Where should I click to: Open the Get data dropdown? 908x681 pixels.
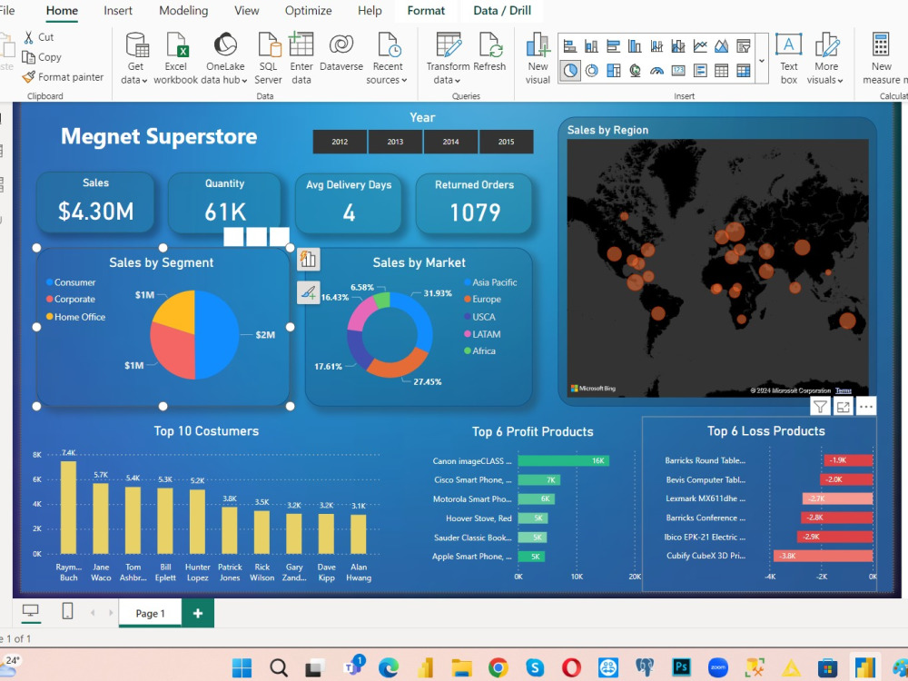click(x=135, y=58)
